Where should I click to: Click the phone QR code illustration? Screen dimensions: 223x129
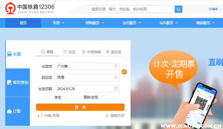[x=201, y=103]
